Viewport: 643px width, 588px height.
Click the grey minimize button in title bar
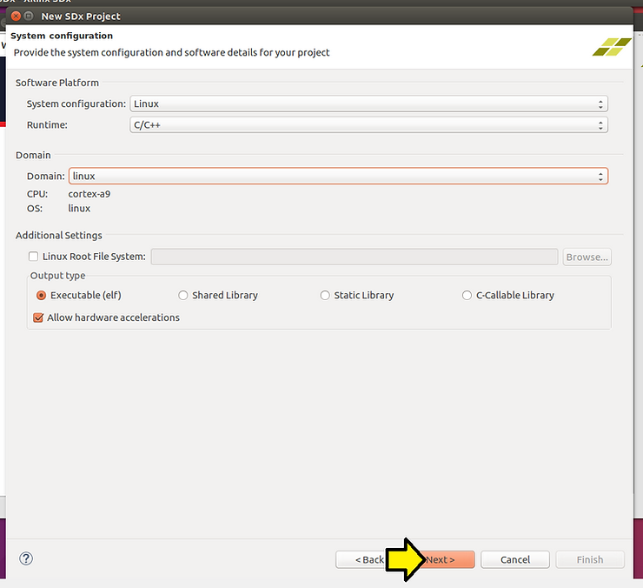[x=29, y=16]
